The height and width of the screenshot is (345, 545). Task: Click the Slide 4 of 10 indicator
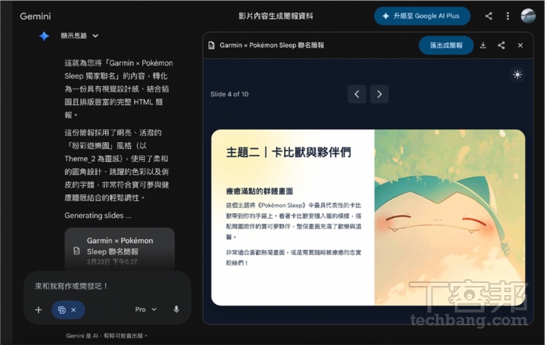tap(229, 94)
